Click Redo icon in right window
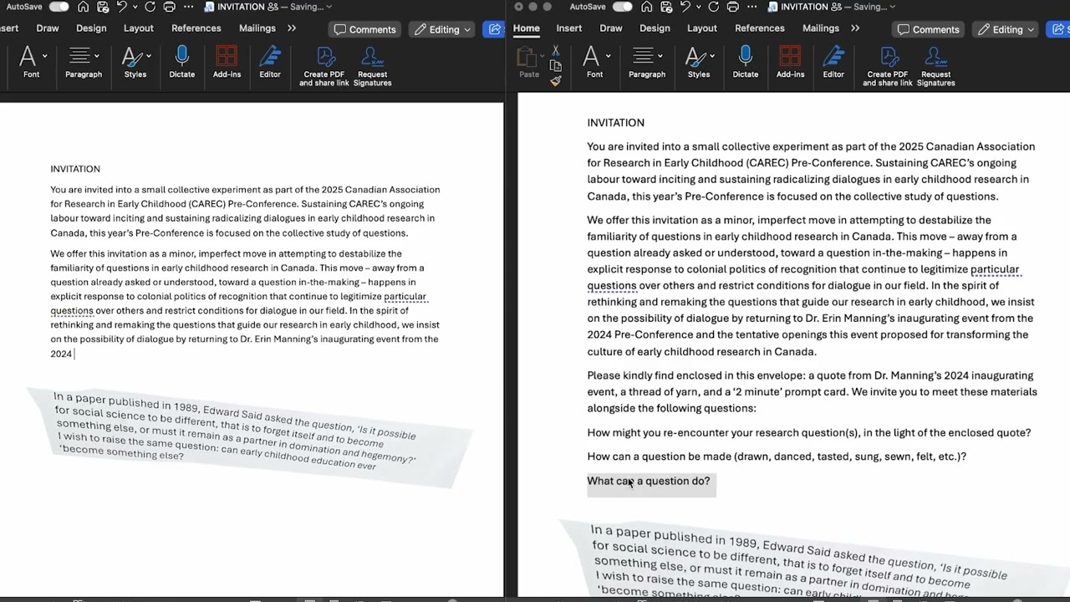 pyautogui.click(x=713, y=7)
